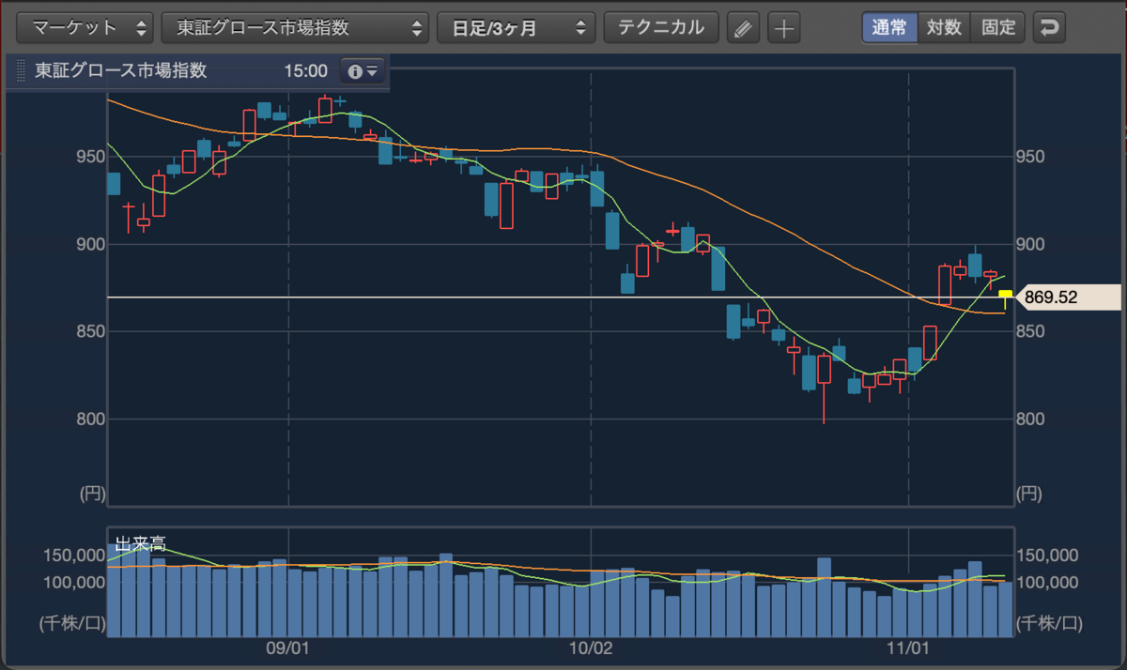Open the info dropdown beside 15:00

point(363,71)
